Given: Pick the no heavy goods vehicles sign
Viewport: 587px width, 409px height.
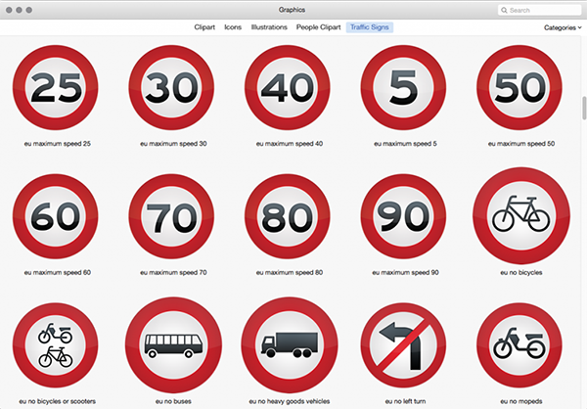Looking at the screenshot, I should [x=290, y=345].
